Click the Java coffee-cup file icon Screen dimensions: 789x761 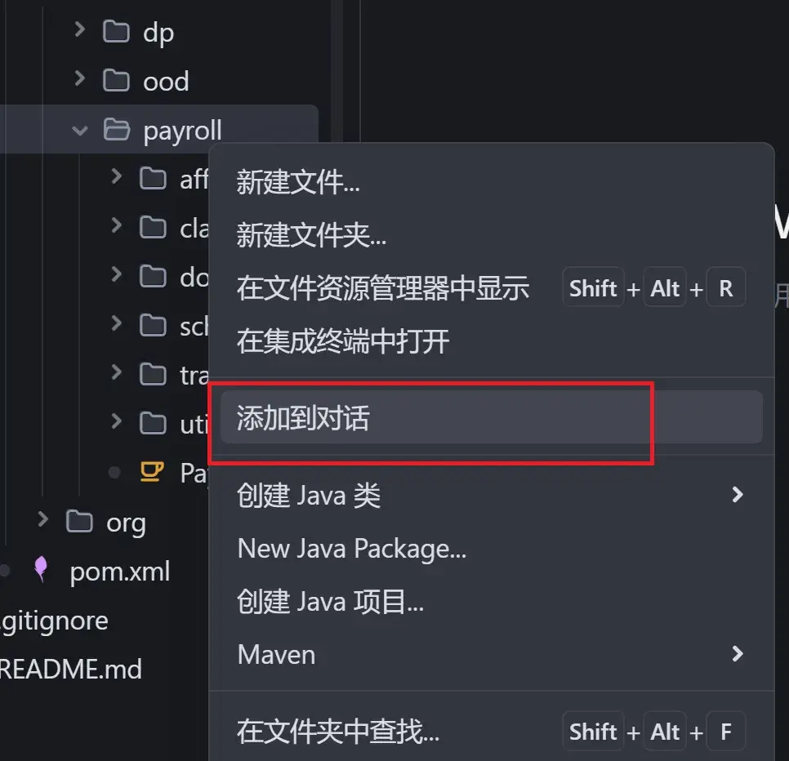[x=152, y=472]
